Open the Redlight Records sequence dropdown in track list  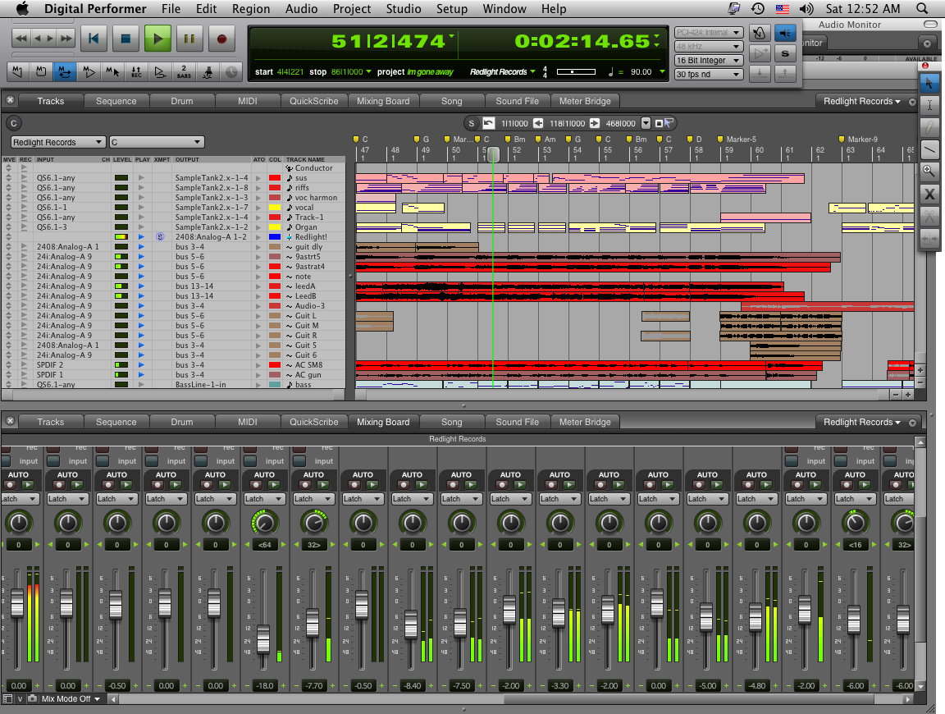tap(58, 142)
